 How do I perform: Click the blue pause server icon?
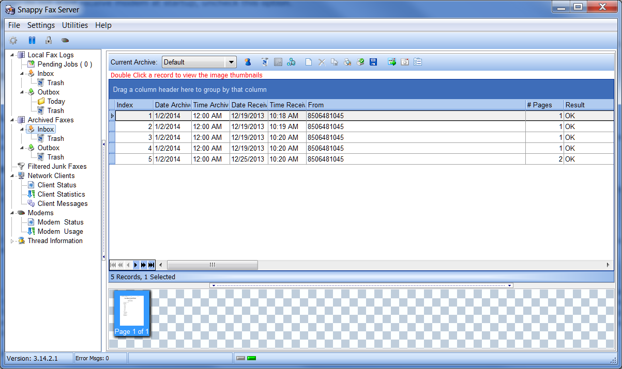pos(32,40)
